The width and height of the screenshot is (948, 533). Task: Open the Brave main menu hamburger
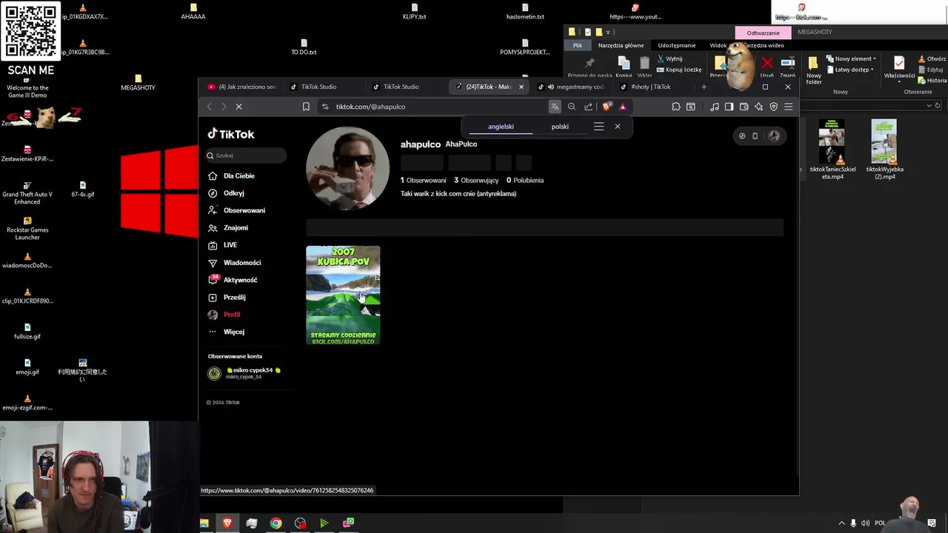[789, 107]
